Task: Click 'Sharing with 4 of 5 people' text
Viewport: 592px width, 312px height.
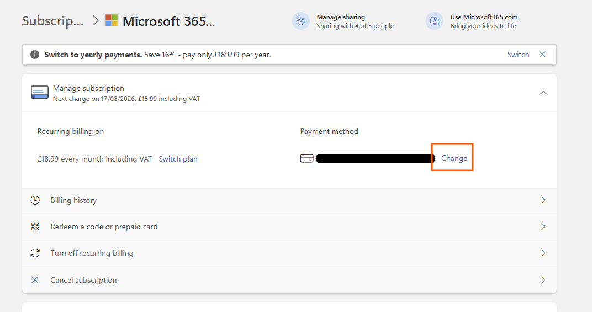Action: click(355, 26)
